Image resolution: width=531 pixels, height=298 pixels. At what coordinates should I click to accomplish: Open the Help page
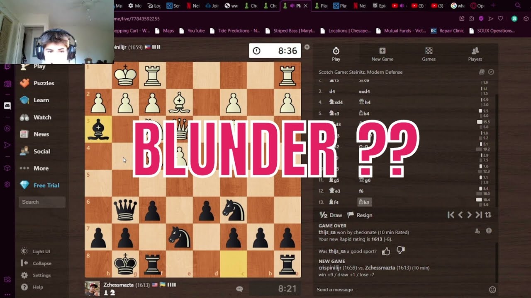32,287
